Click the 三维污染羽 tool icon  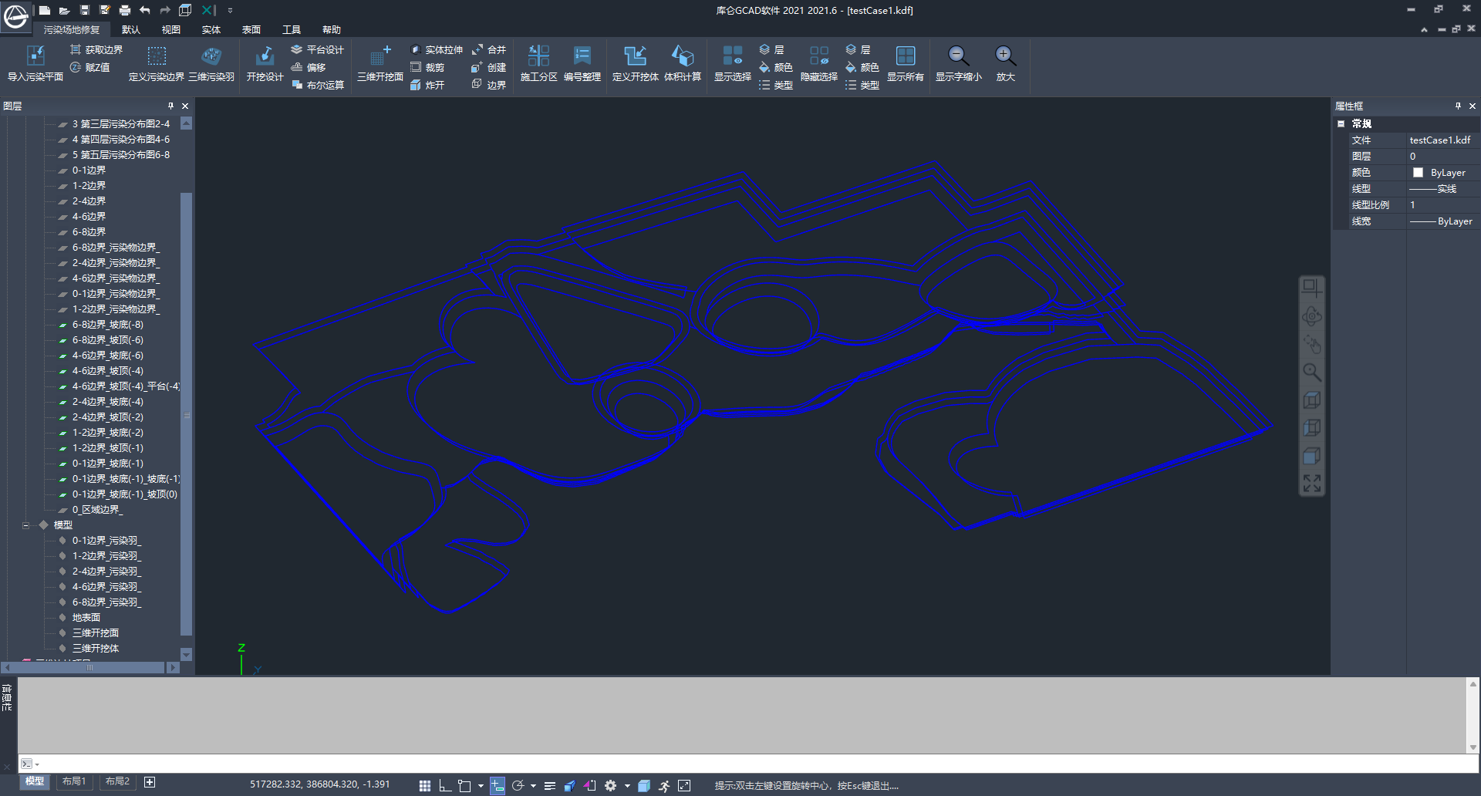(x=211, y=56)
